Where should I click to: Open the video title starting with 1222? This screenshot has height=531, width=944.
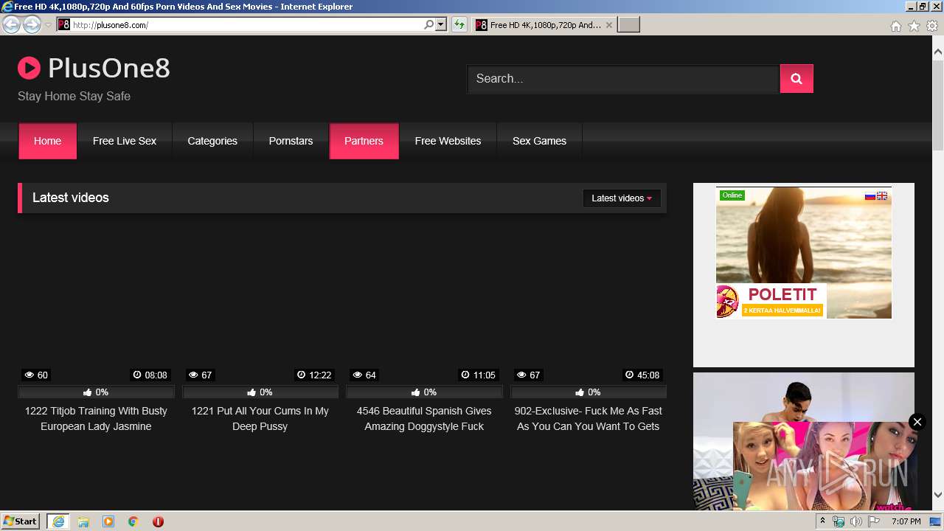click(x=96, y=419)
